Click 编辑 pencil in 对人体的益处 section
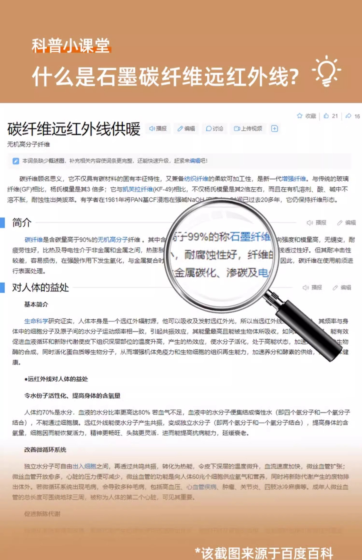The width and height of the screenshot is (362, 560). pyautogui.click(x=342, y=288)
